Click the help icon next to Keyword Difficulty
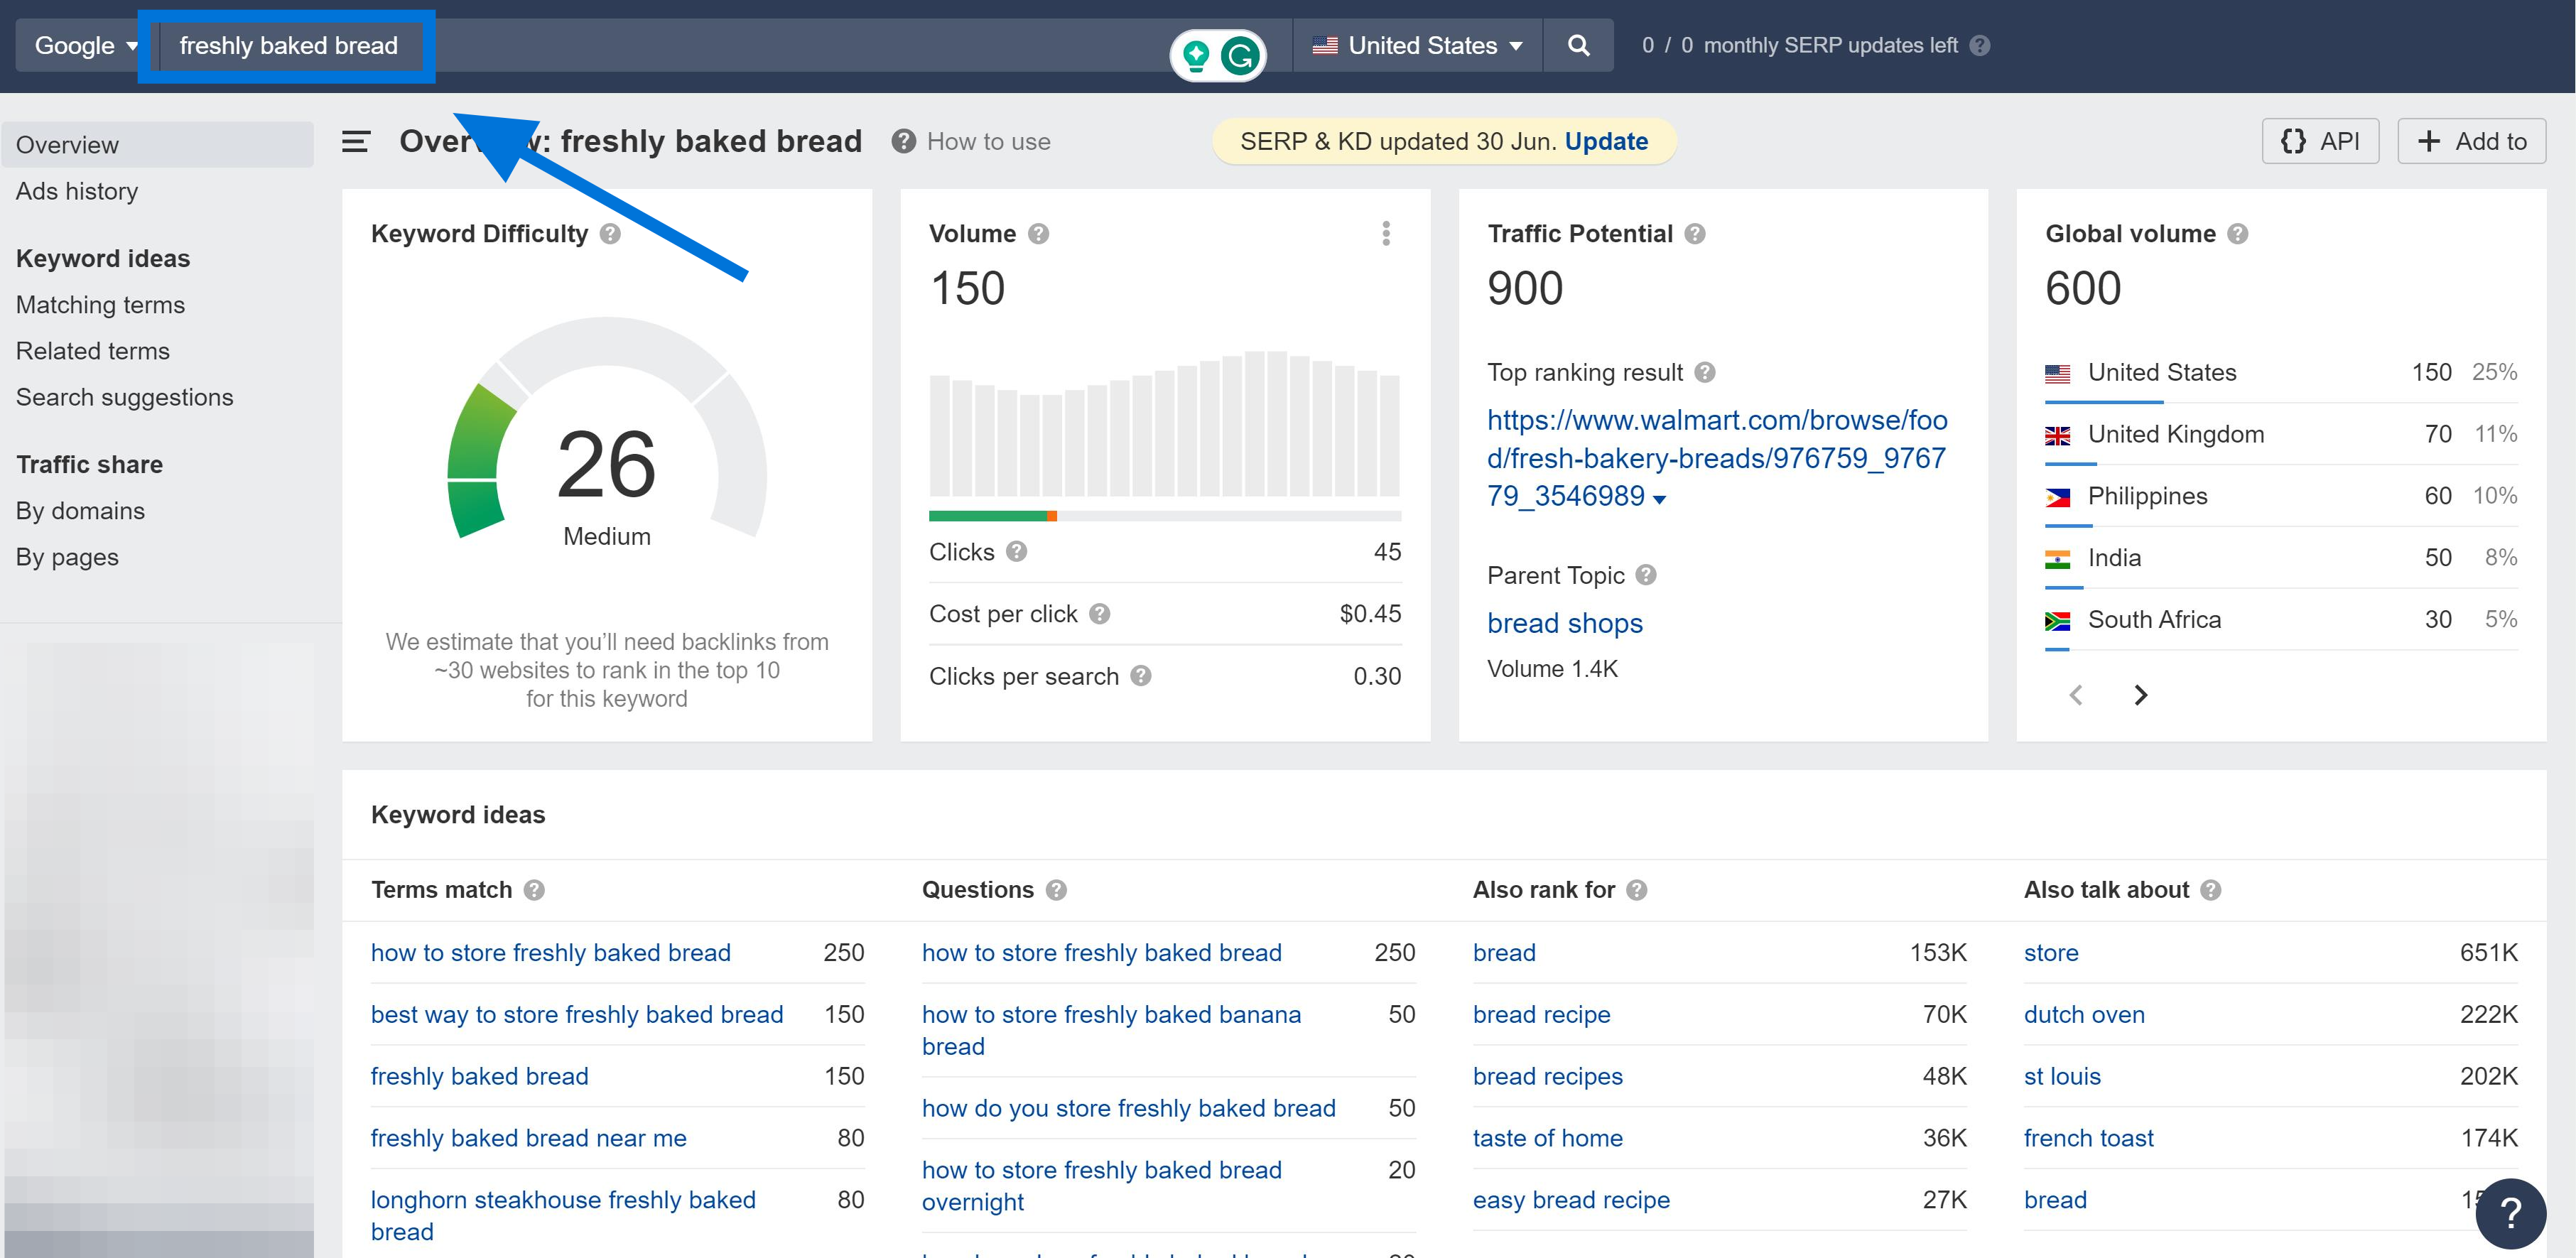Screen dimensions: 2576x1258 point(610,234)
